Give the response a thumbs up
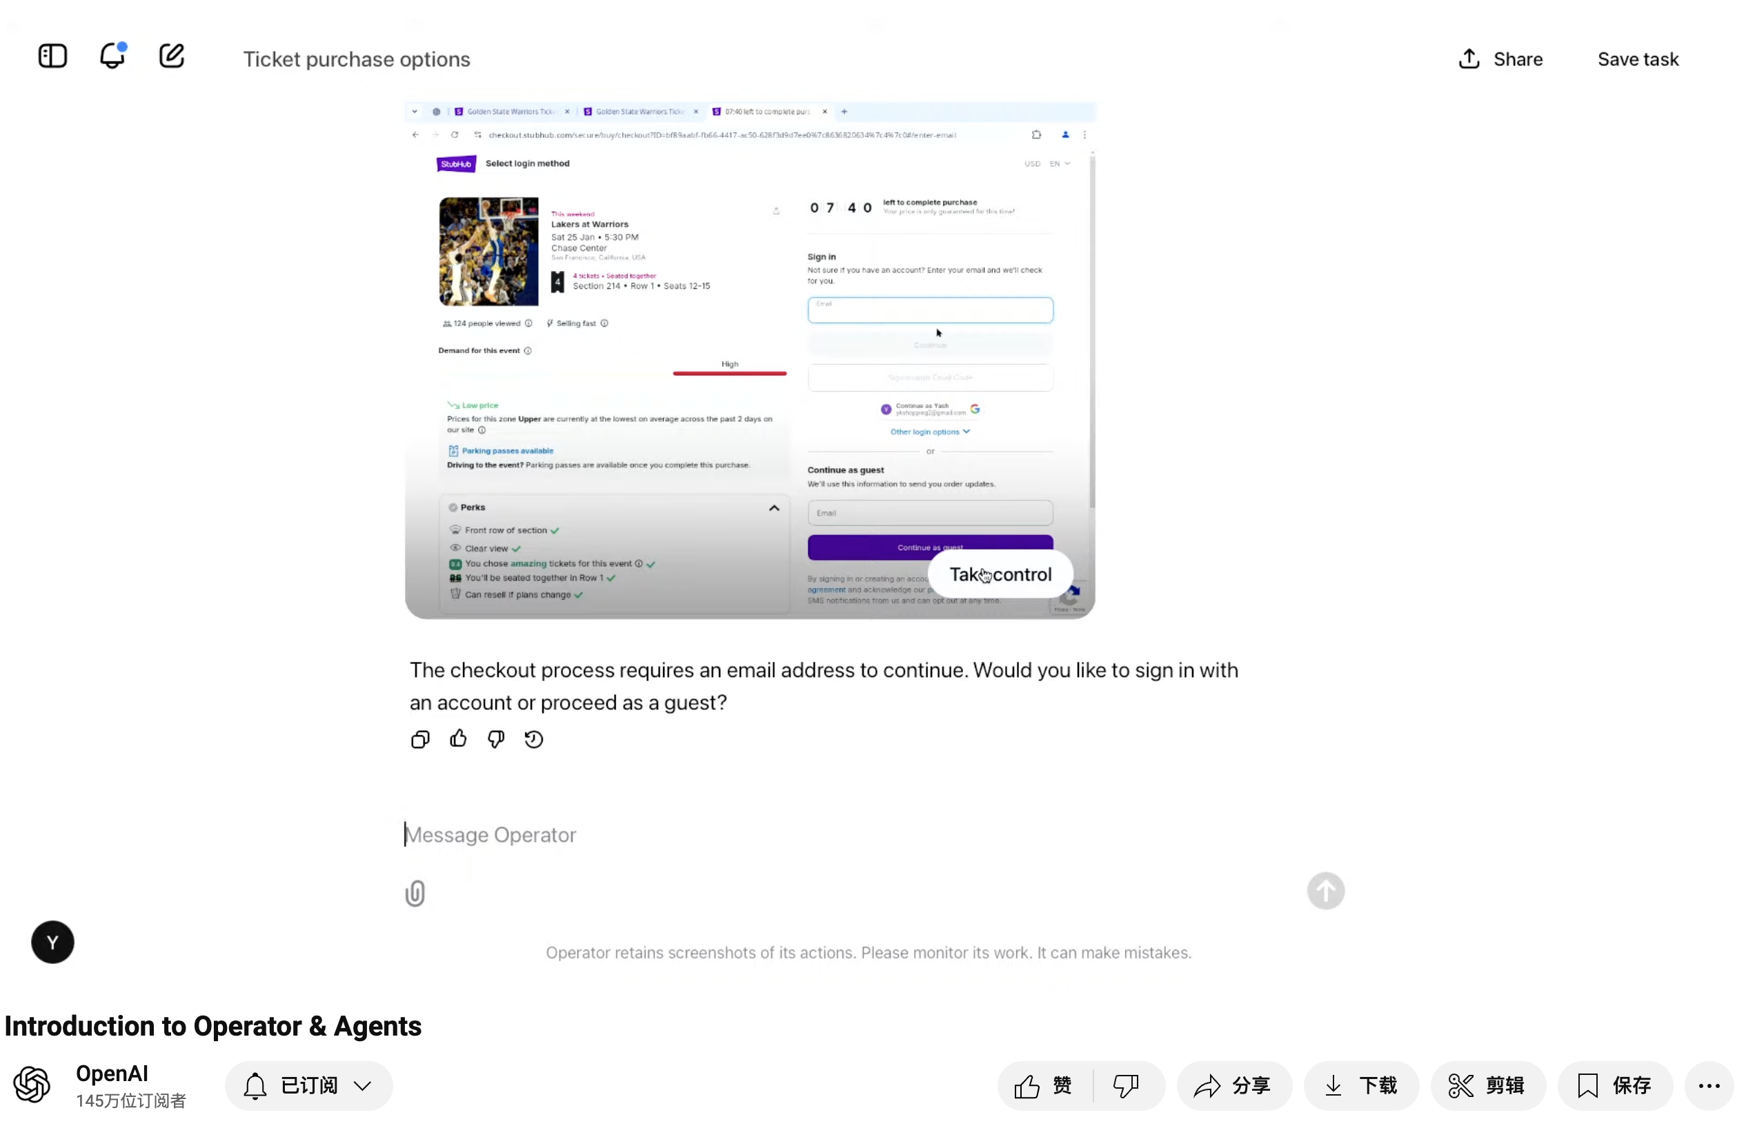The image size is (1755, 1128). (x=458, y=739)
